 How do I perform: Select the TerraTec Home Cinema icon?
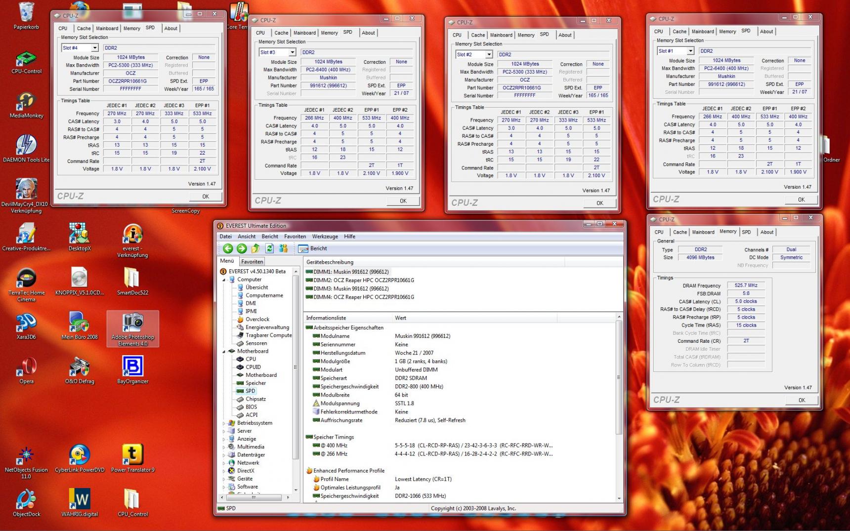coord(26,285)
